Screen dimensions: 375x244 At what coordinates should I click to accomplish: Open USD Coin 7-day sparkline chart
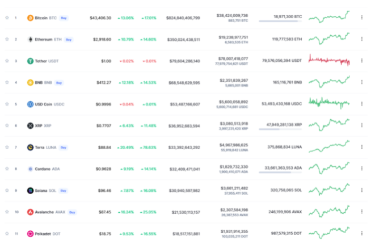(x=329, y=103)
